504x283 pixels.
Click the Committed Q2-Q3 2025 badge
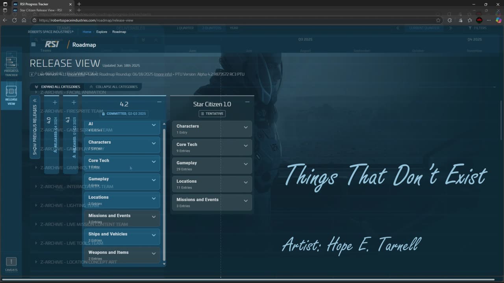click(x=124, y=114)
